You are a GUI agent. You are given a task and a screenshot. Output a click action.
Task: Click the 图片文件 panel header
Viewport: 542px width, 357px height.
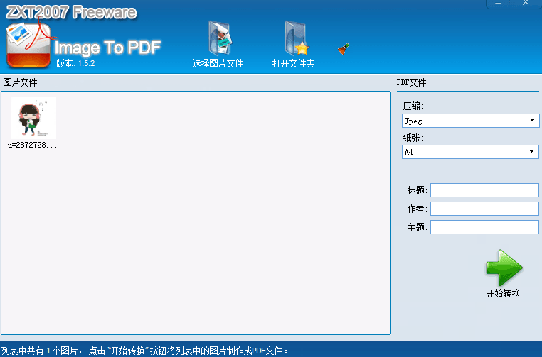pos(20,82)
